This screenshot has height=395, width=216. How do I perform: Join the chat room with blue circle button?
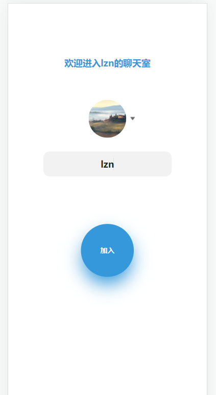[x=107, y=250]
